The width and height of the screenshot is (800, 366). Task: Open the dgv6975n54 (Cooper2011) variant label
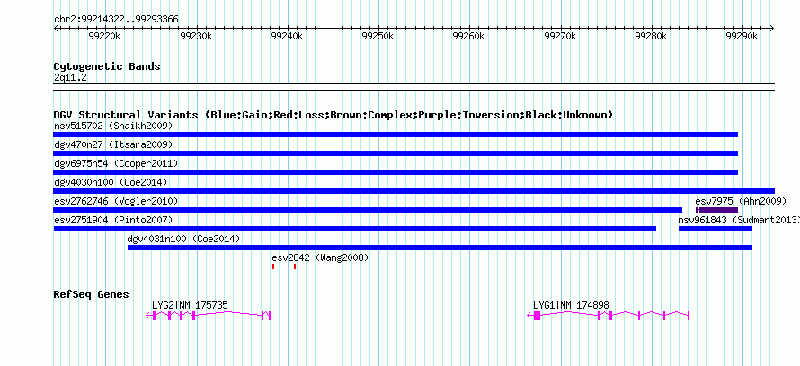[116, 163]
